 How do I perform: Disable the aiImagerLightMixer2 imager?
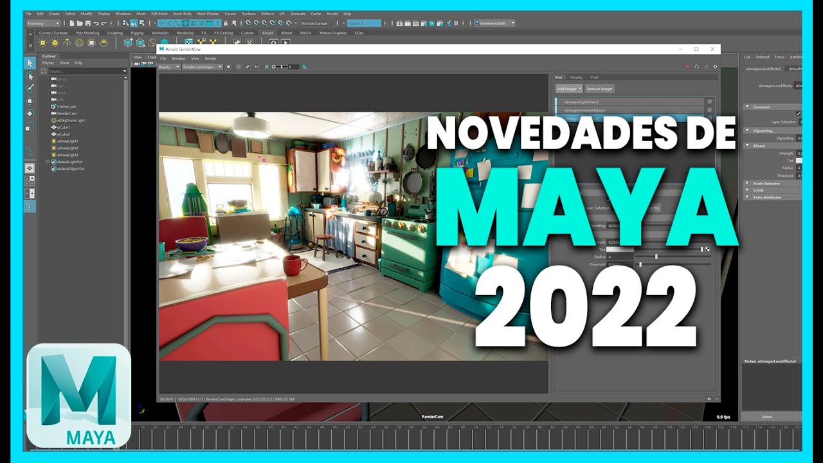710,102
